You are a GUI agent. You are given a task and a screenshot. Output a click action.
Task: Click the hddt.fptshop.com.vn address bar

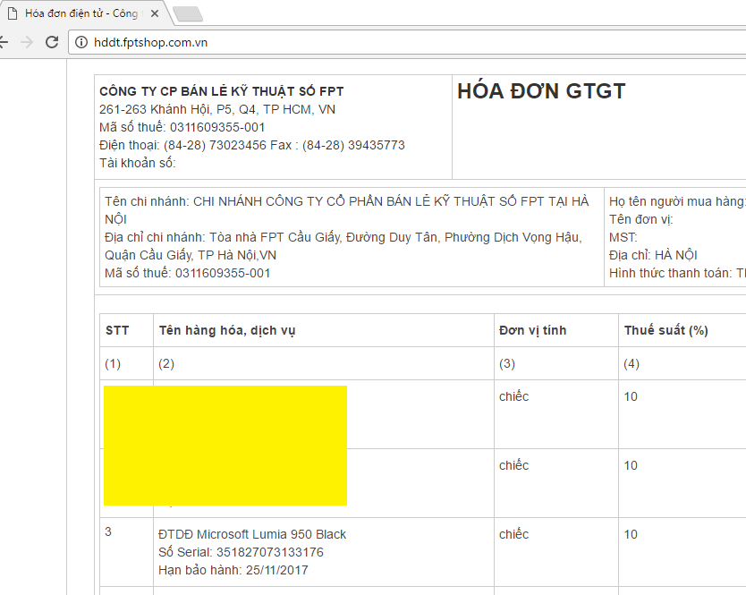[358, 42]
